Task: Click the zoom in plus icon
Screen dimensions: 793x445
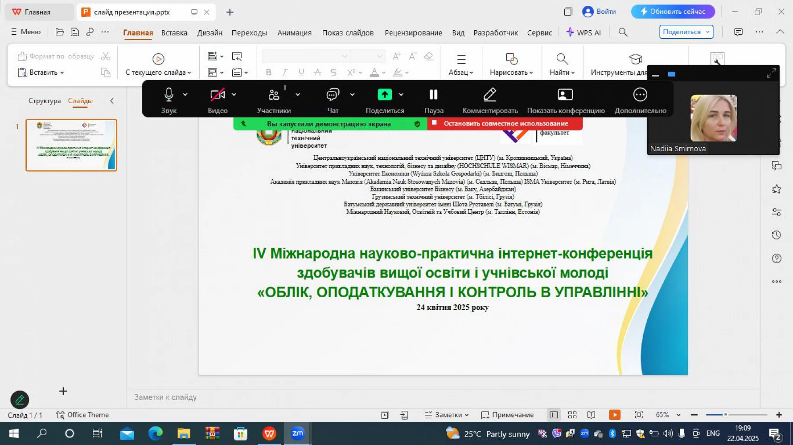Action: [x=779, y=415]
